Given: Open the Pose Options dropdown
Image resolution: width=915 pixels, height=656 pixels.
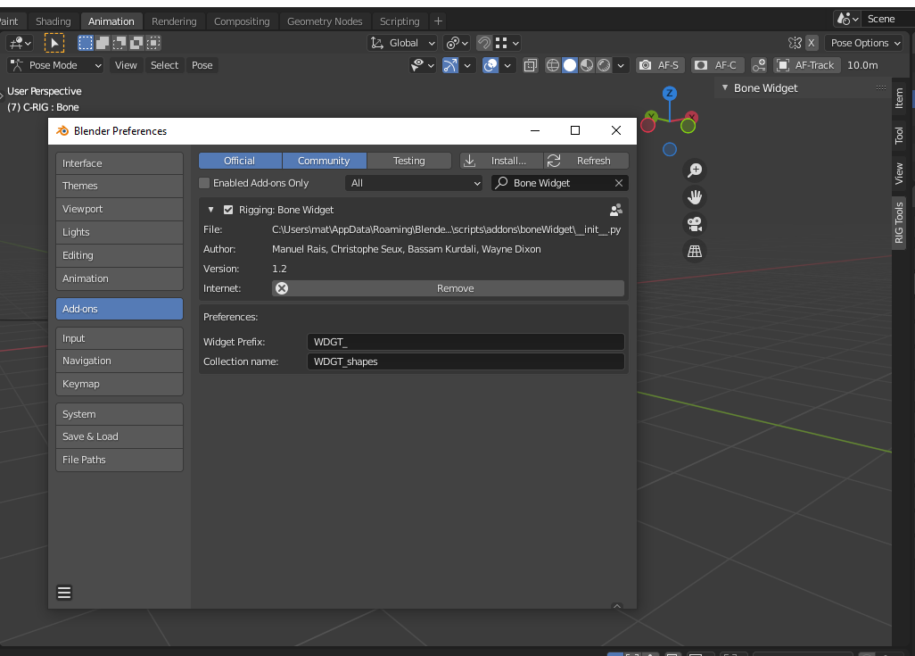Looking at the screenshot, I should coord(863,42).
